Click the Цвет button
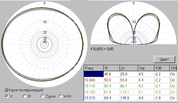178x103 pixels. (164, 59)
